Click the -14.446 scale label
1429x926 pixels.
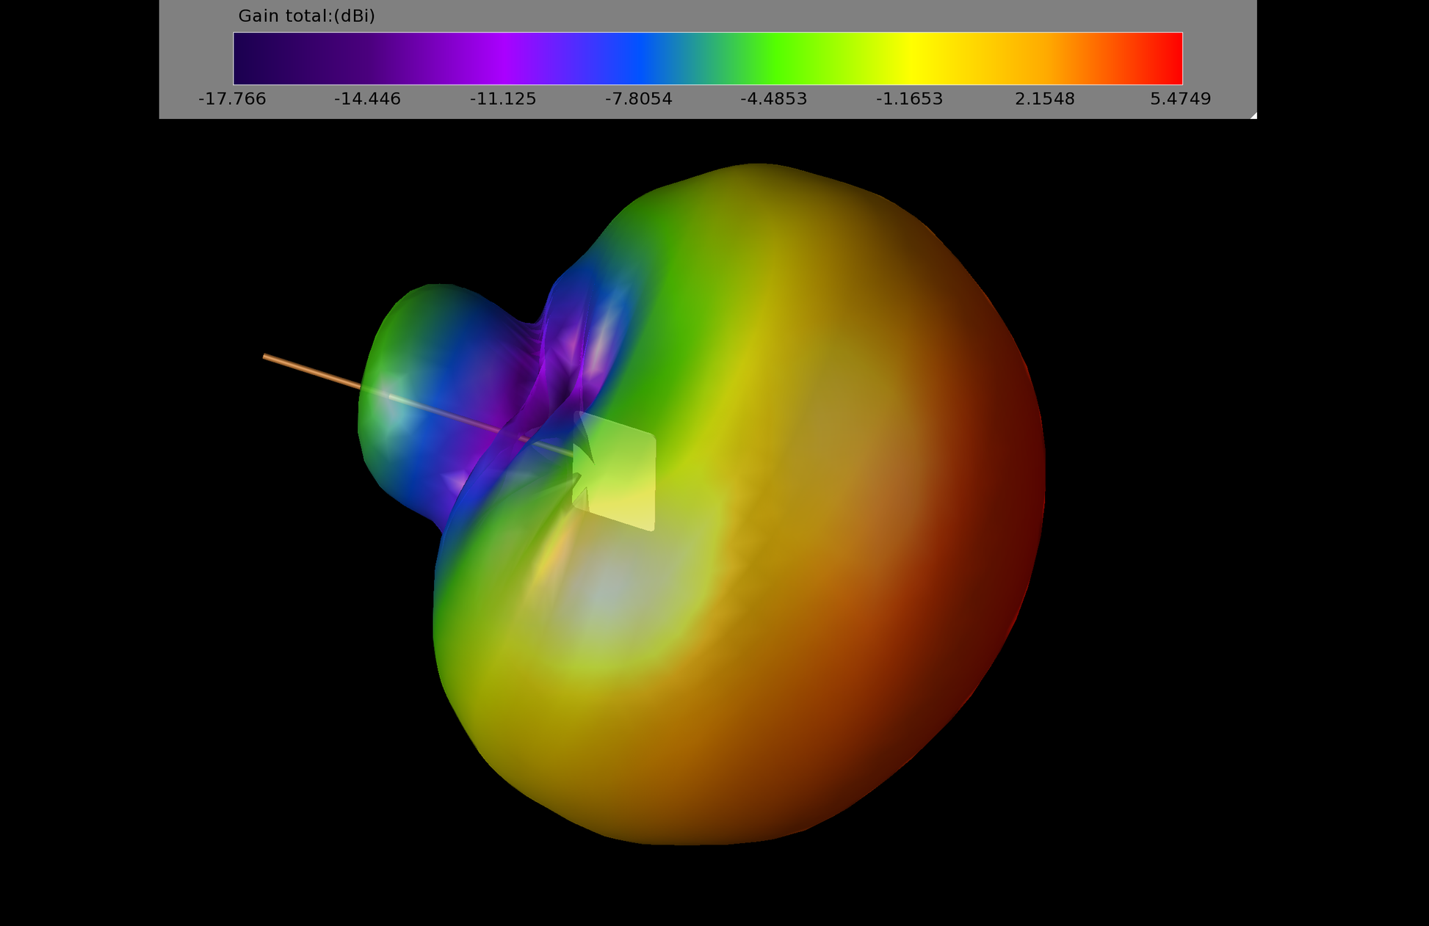367,99
